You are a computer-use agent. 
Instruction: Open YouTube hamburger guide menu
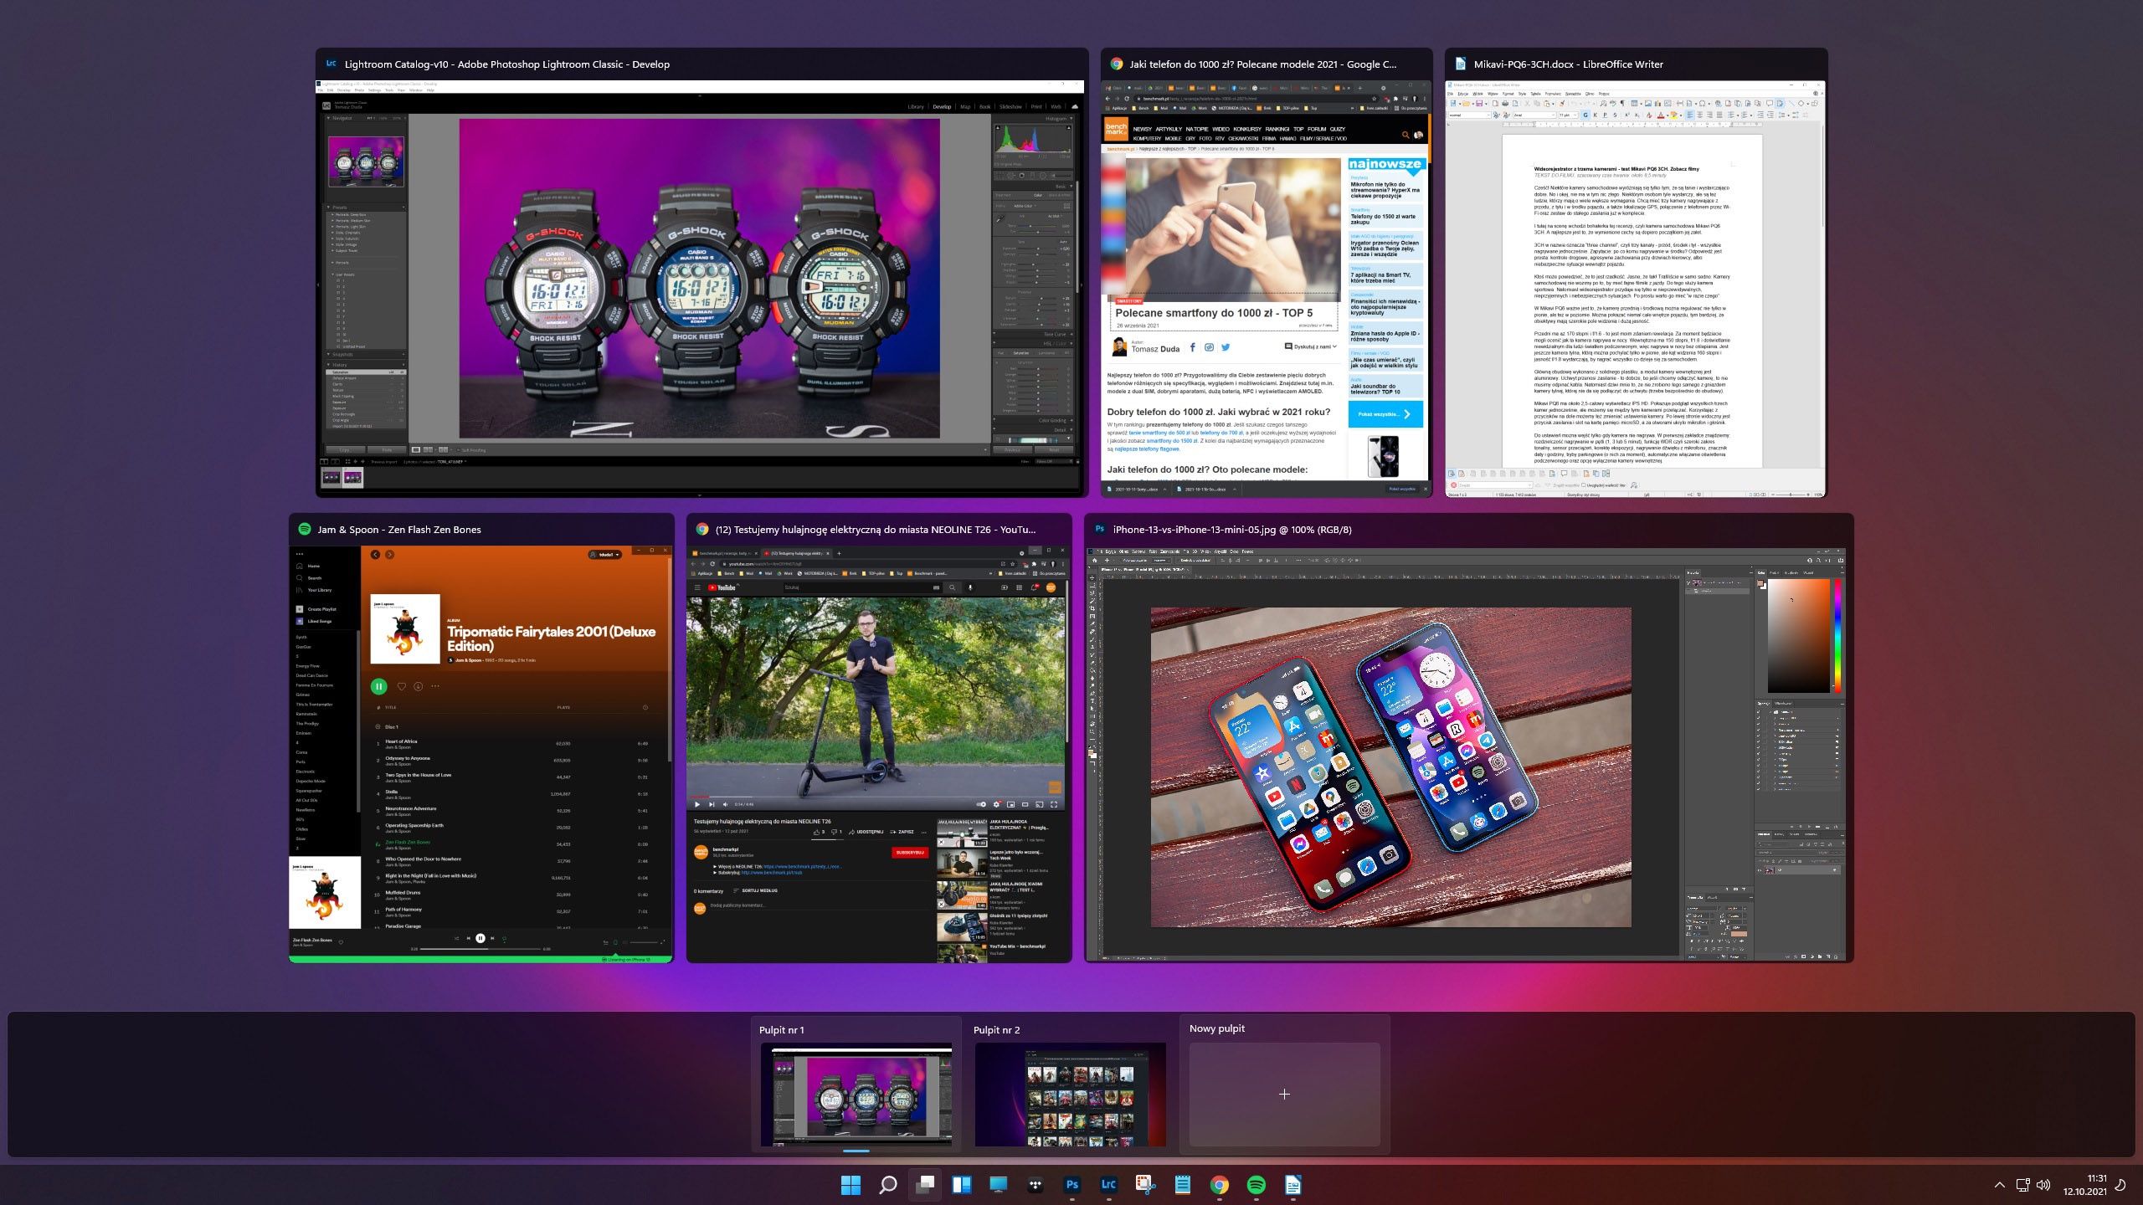tap(697, 587)
